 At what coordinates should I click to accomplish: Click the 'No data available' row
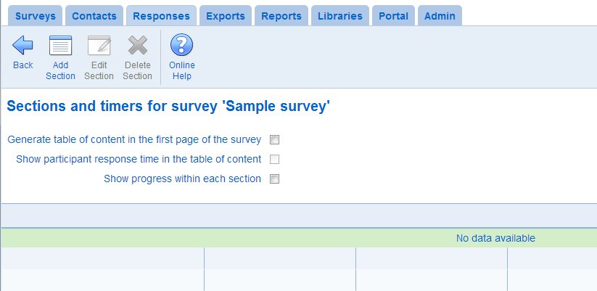(x=299, y=238)
